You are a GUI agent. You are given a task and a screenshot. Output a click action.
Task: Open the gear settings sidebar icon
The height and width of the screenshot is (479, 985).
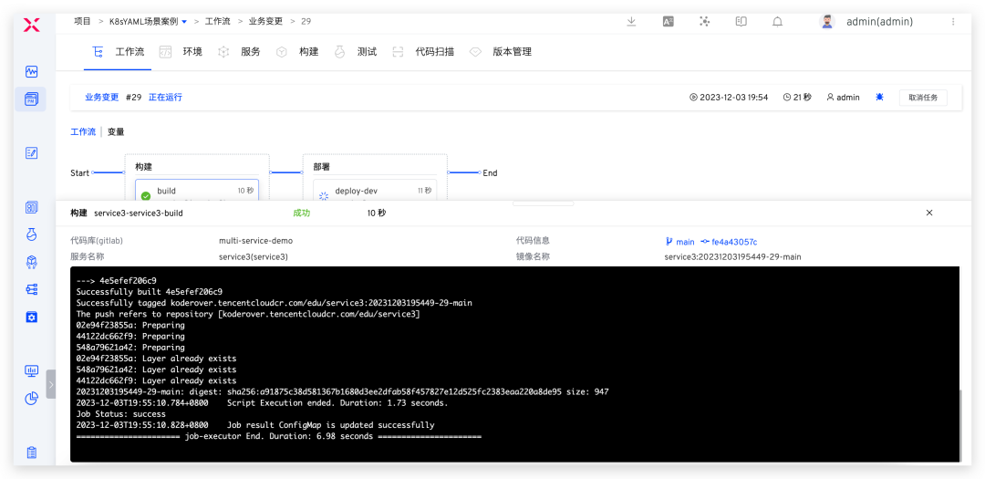31,317
